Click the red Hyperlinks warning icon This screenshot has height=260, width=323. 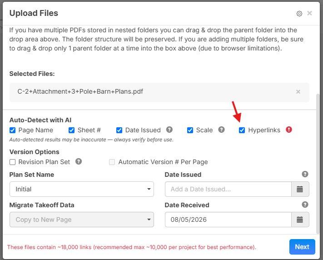click(x=289, y=130)
